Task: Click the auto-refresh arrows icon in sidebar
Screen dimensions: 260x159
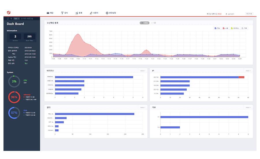Action: 8,19
